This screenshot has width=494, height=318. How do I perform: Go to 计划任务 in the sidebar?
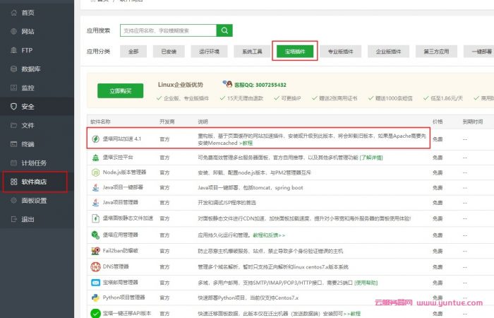tap(32, 163)
